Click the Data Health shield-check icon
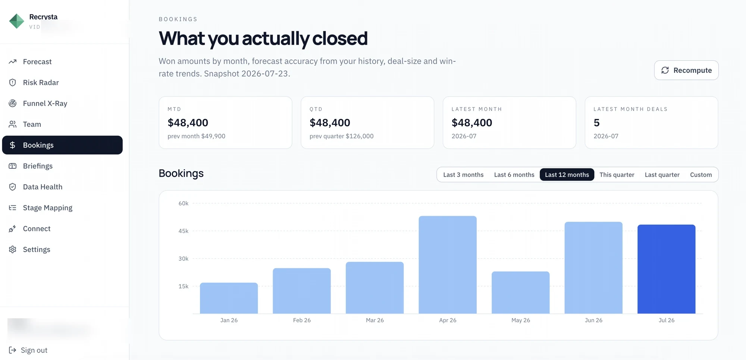The width and height of the screenshot is (746, 360). tap(13, 187)
